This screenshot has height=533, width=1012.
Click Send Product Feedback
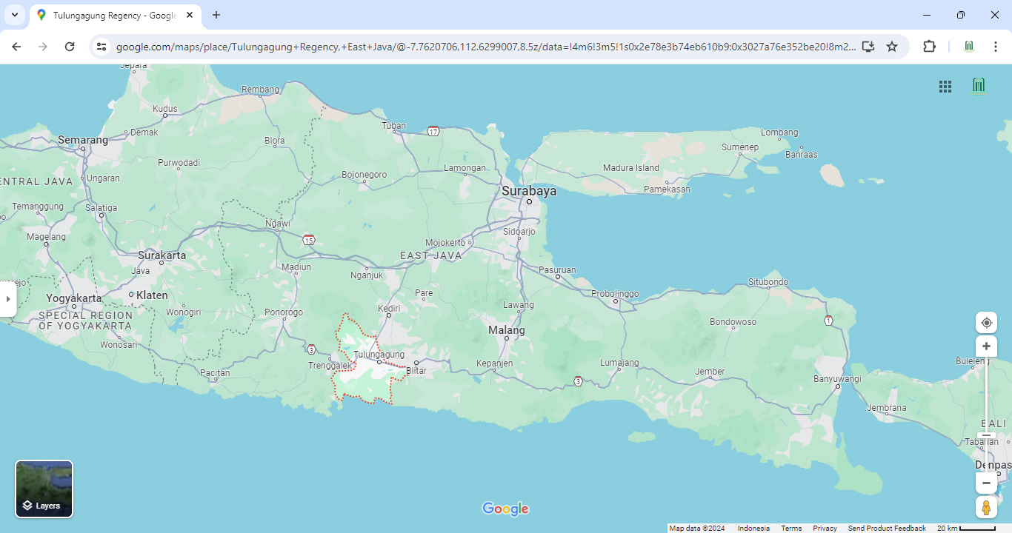point(887,528)
